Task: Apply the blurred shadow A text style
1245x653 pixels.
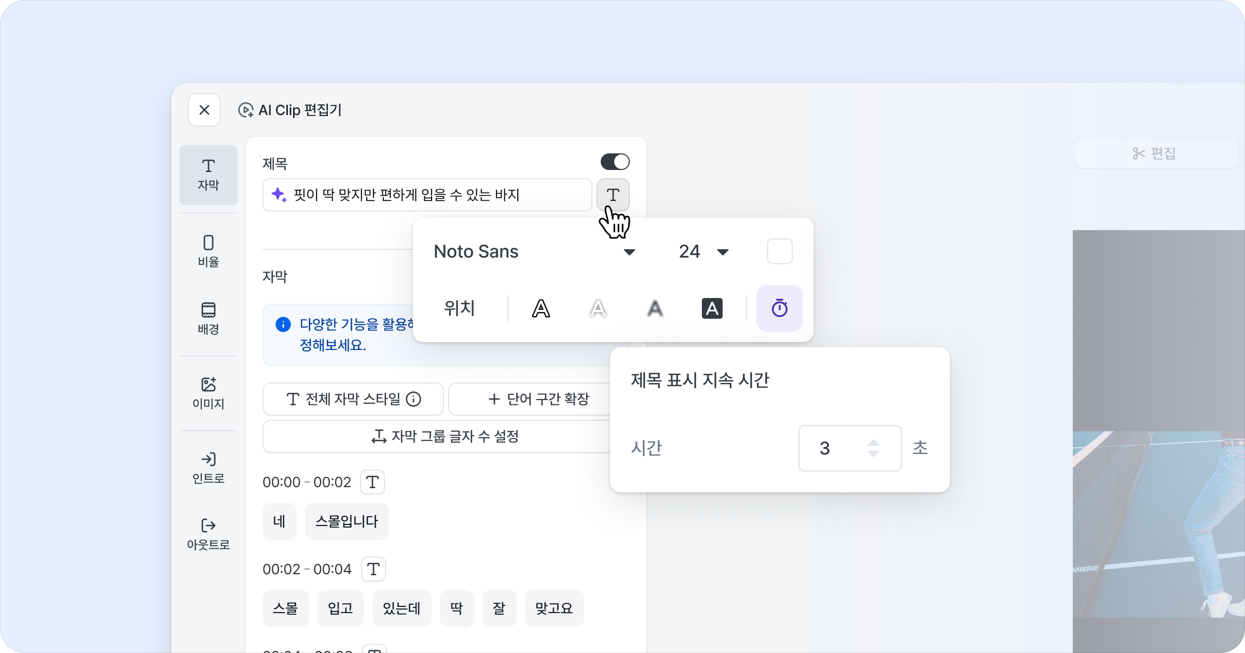Action: pyautogui.click(x=655, y=308)
